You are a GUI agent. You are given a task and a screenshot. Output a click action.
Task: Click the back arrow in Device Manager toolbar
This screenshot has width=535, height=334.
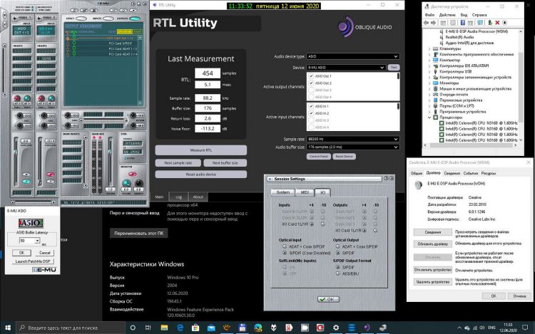426,23
